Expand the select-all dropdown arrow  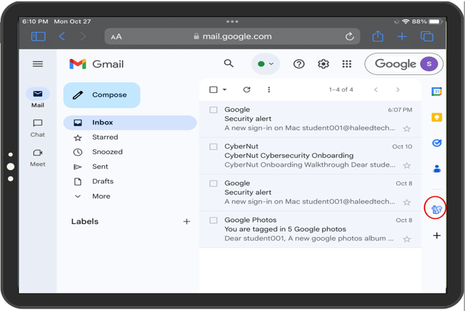click(x=225, y=90)
